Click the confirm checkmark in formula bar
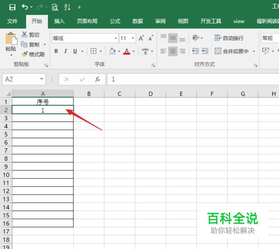 coord(82,79)
